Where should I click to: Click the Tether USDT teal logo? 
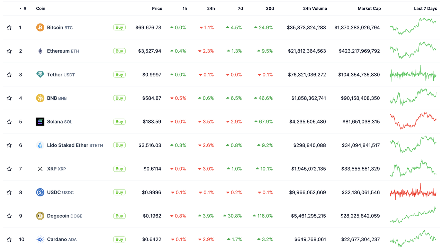point(40,74)
